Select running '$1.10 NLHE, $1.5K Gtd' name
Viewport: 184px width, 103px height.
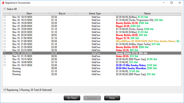click(x=128, y=71)
